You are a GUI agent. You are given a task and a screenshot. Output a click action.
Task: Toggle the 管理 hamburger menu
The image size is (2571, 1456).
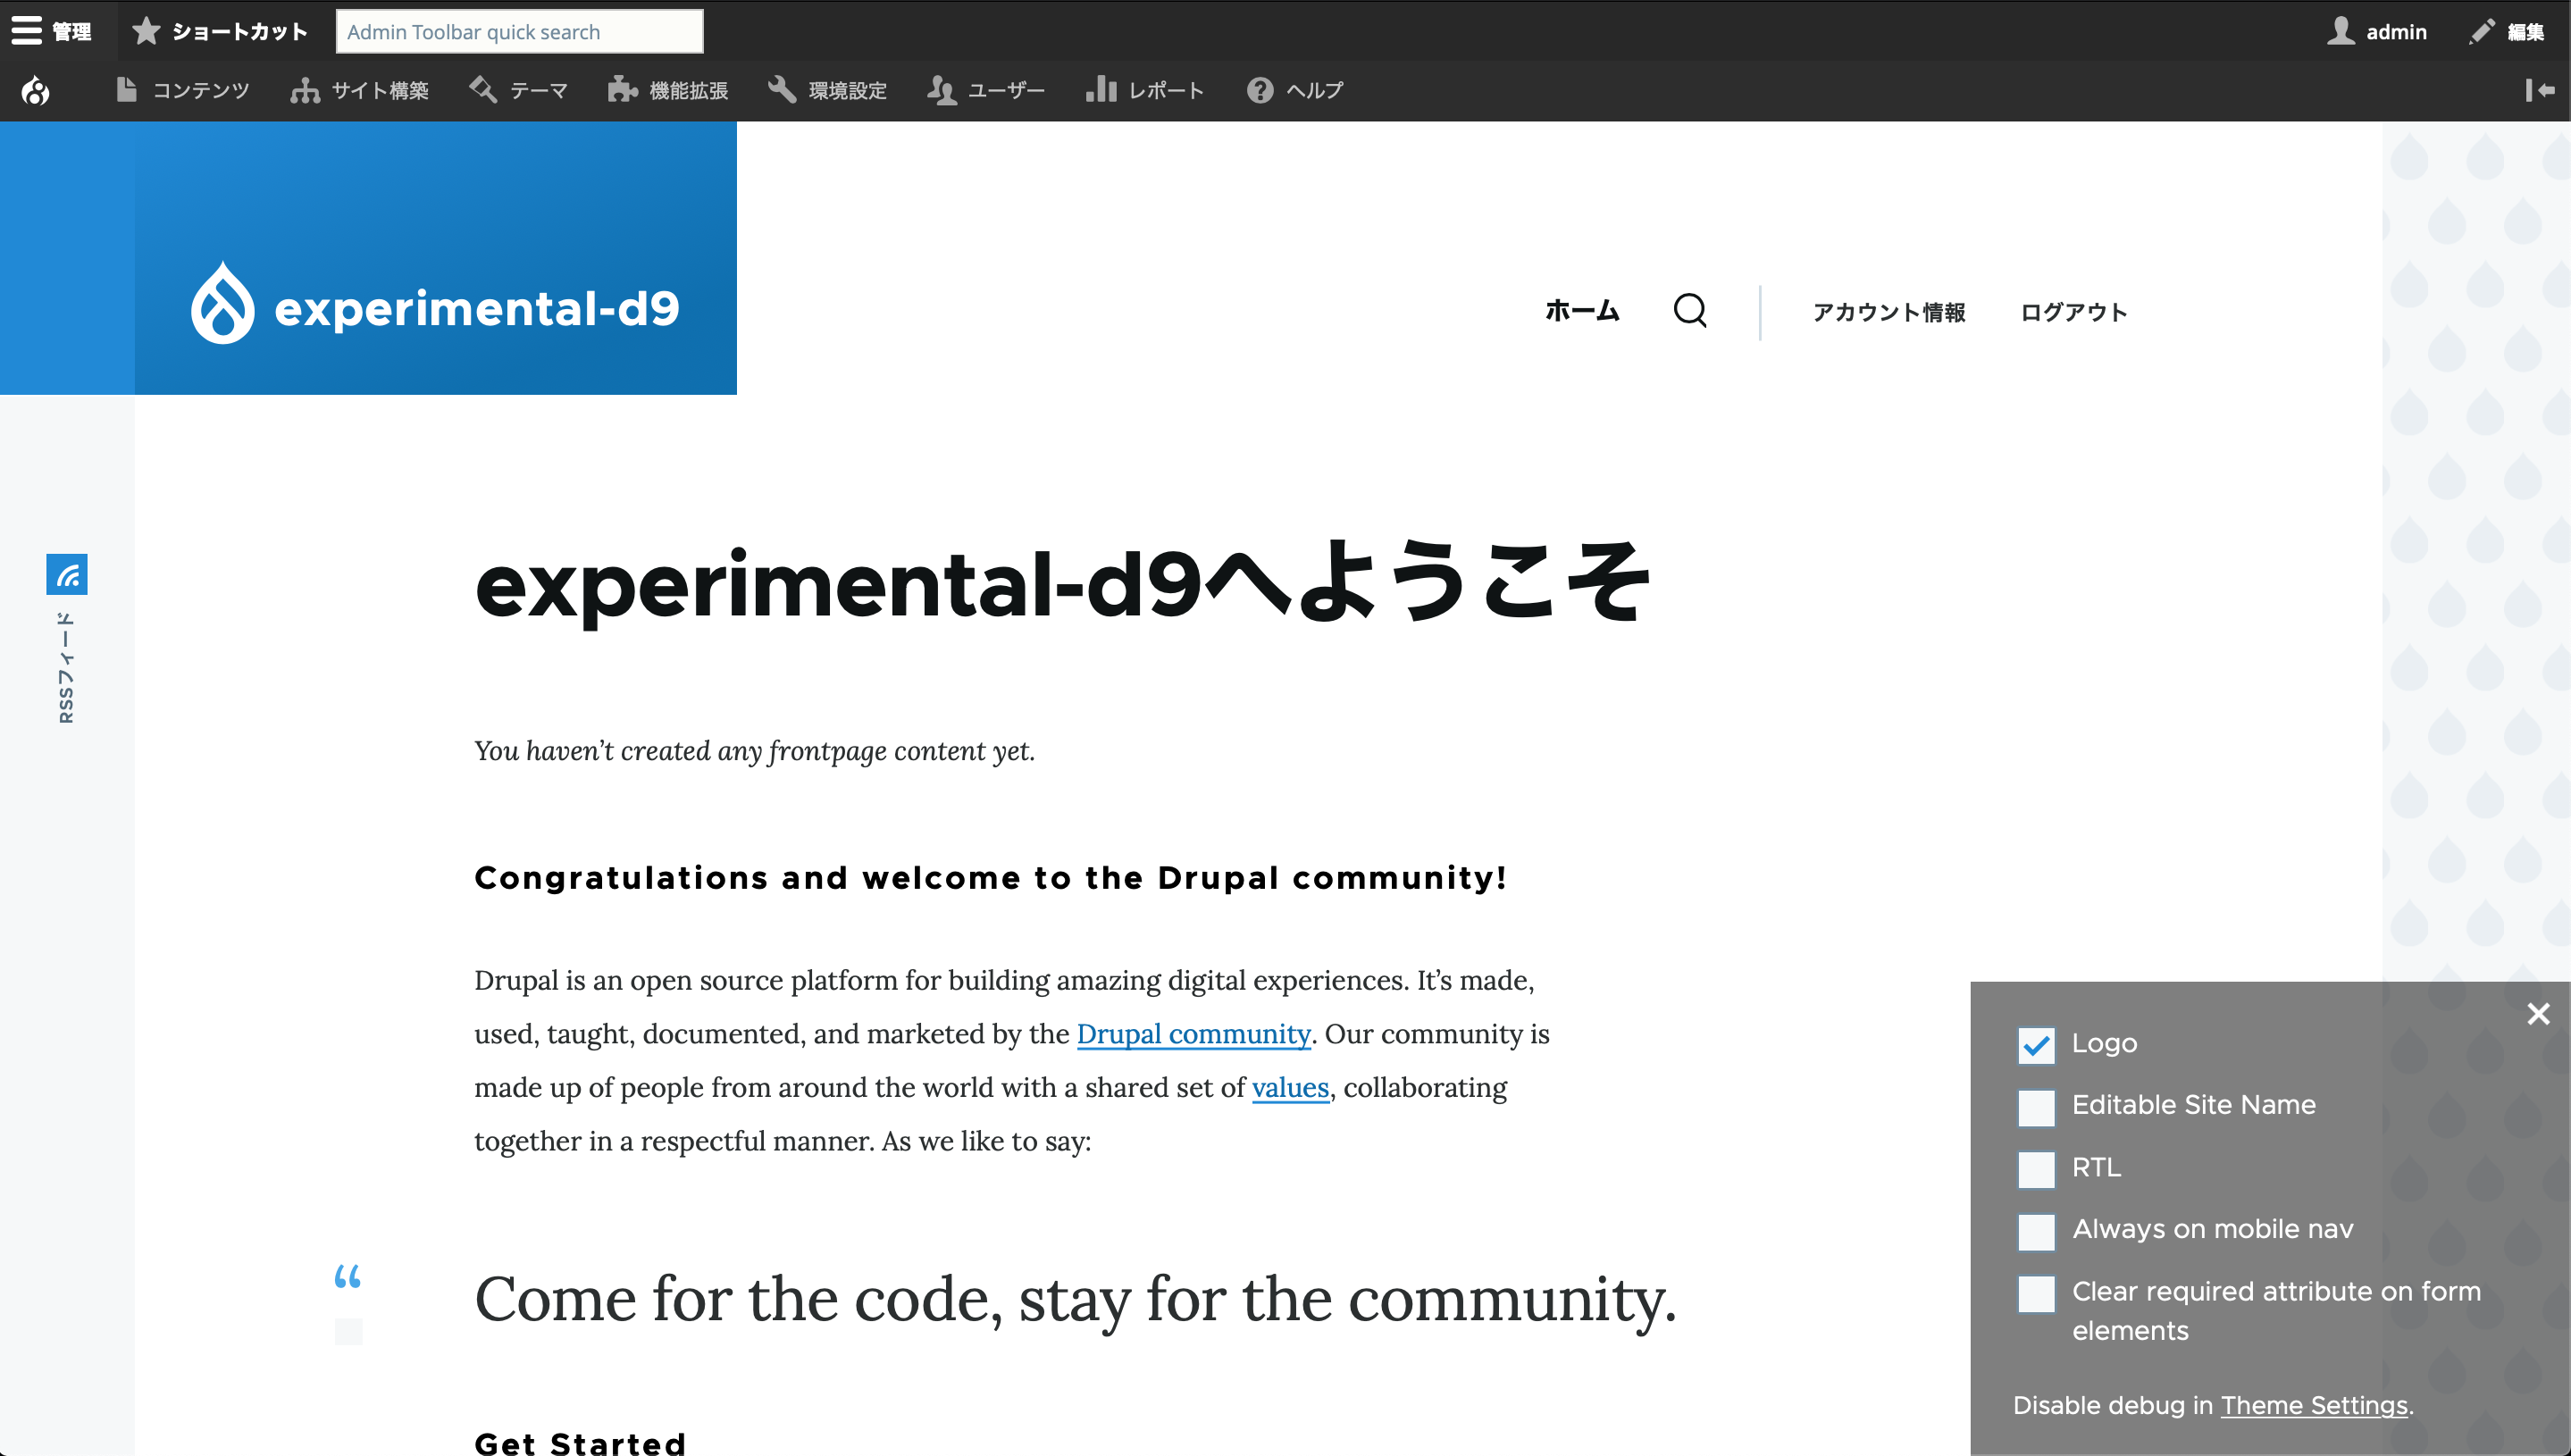[x=52, y=31]
